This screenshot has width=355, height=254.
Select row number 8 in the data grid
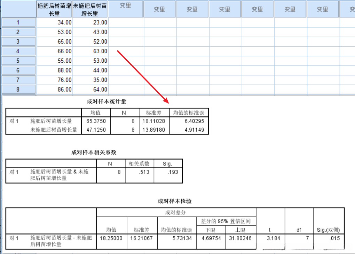(x=18, y=89)
